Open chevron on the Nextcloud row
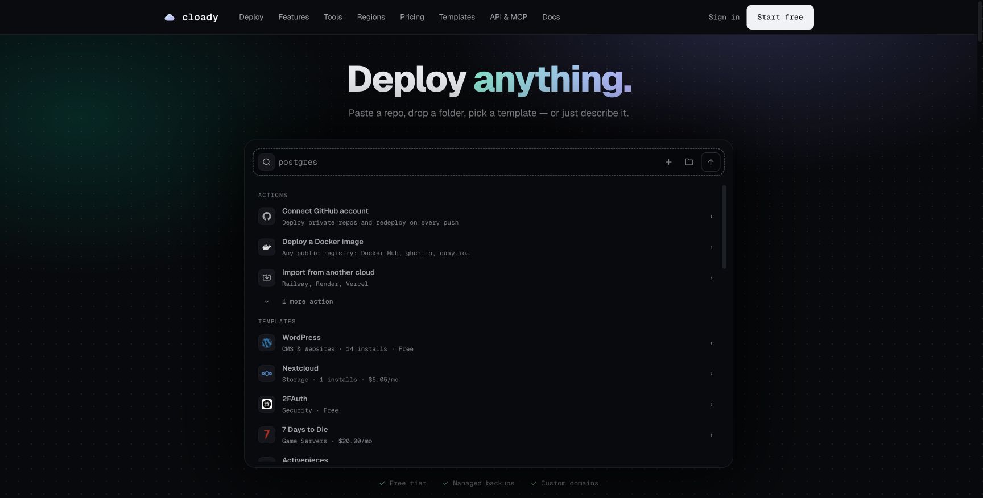The height and width of the screenshot is (498, 983). pos(711,374)
